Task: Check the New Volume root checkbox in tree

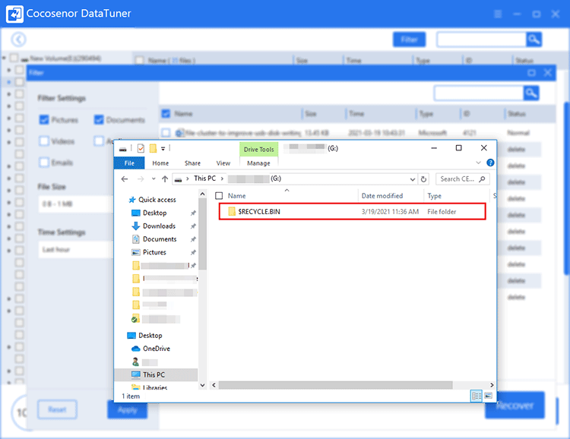Action: [14, 58]
